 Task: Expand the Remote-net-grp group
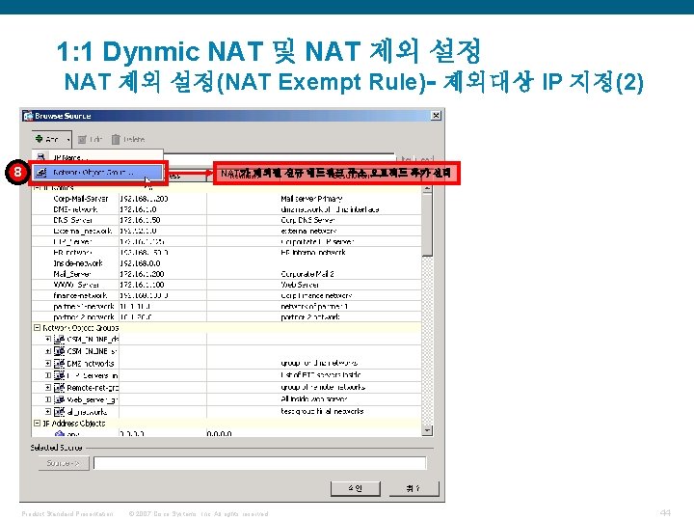(x=48, y=387)
